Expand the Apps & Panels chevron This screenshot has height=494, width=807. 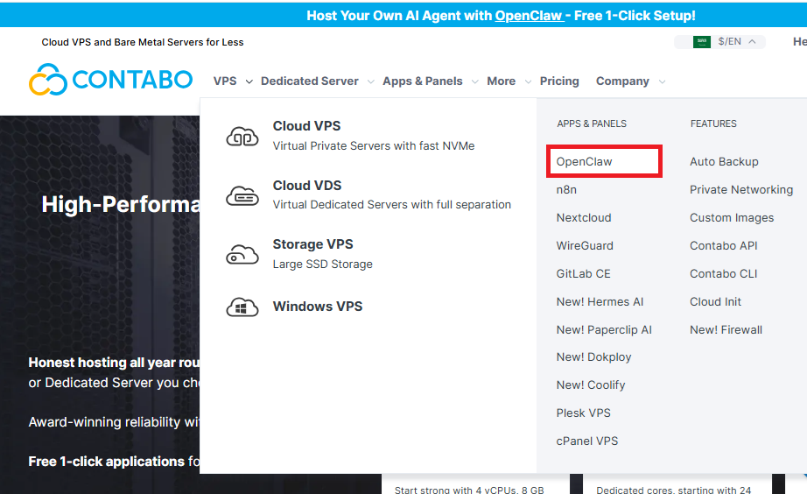pyautogui.click(x=475, y=82)
